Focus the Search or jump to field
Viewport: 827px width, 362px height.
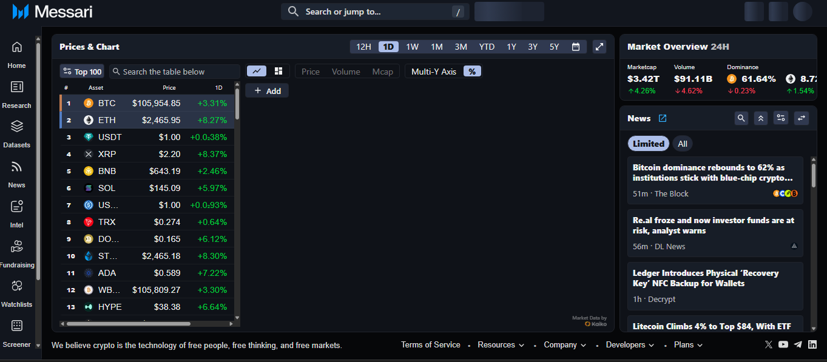click(x=375, y=12)
